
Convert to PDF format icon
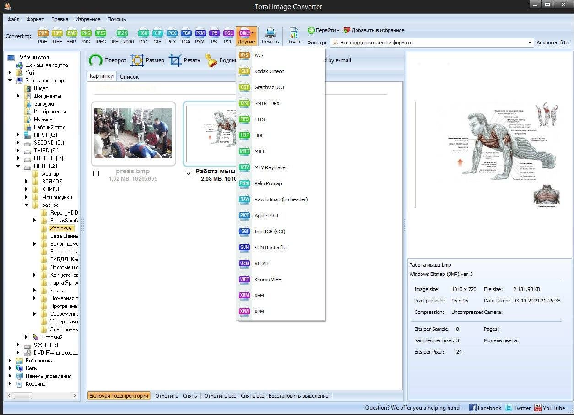[43, 36]
